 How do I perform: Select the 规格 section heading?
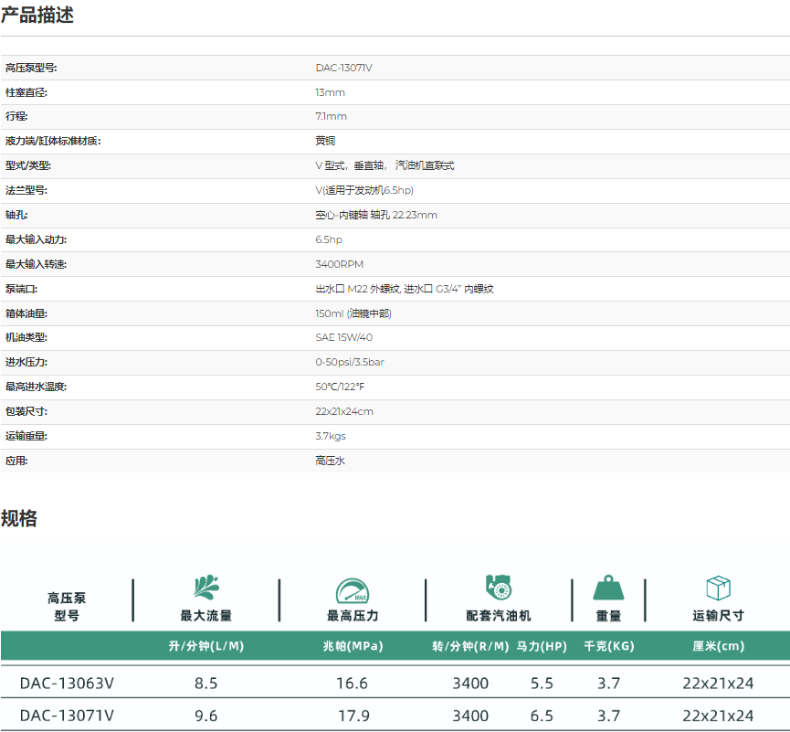(19, 518)
